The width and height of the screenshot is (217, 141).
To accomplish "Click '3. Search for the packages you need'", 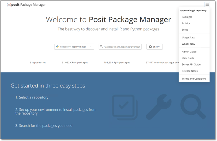I will coord(44,126).
